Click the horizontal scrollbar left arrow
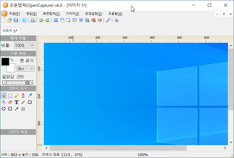Image resolution: width=234 pixels, height=158 pixels. (47, 148)
